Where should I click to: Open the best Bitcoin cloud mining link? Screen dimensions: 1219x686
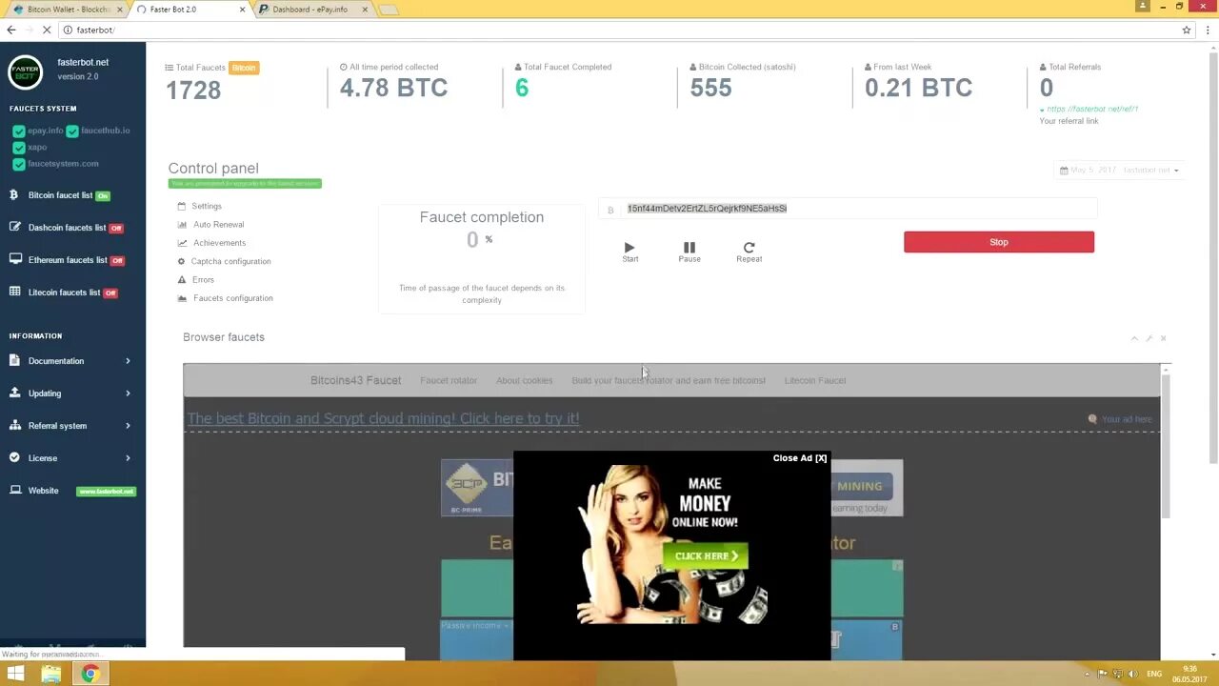click(383, 418)
